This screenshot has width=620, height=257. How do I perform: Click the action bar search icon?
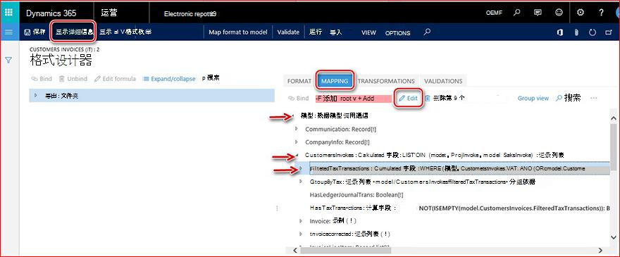(x=427, y=32)
